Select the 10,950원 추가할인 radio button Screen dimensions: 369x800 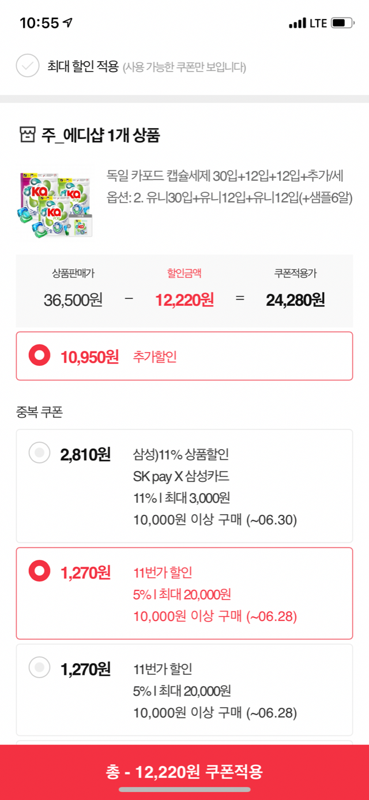[40, 356]
